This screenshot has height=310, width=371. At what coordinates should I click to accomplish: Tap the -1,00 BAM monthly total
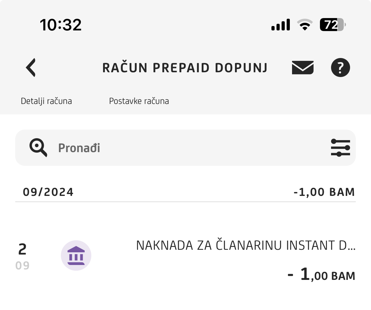click(324, 192)
